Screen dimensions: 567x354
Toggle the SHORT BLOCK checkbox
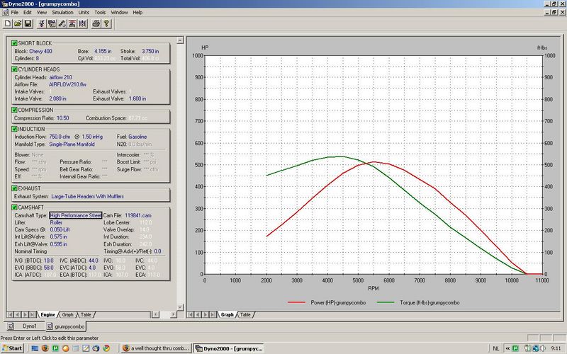click(14, 43)
